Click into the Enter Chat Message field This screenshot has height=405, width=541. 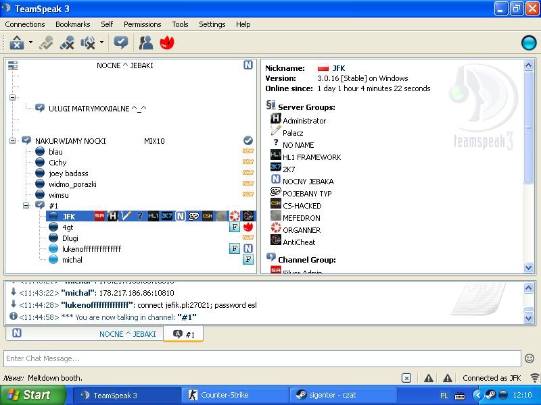pyautogui.click(x=262, y=358)
